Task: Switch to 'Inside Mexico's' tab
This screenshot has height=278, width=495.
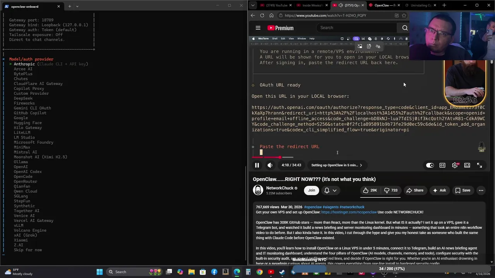Action: pos(312,5)
